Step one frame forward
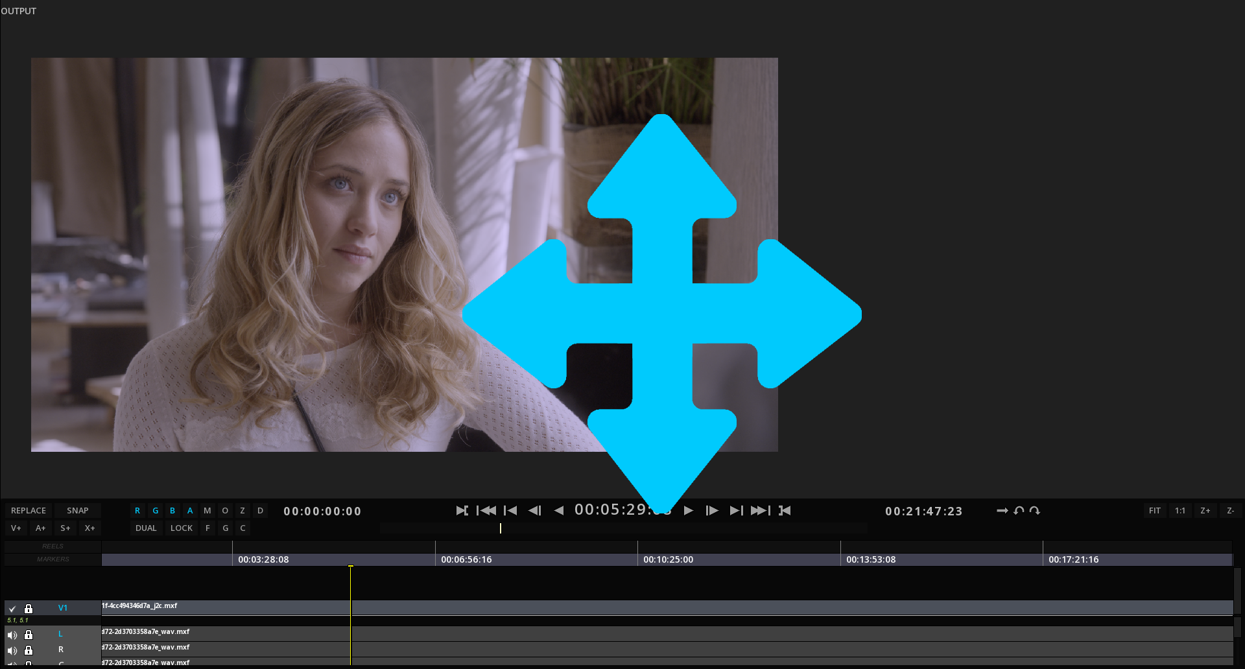 pos(712,511)
